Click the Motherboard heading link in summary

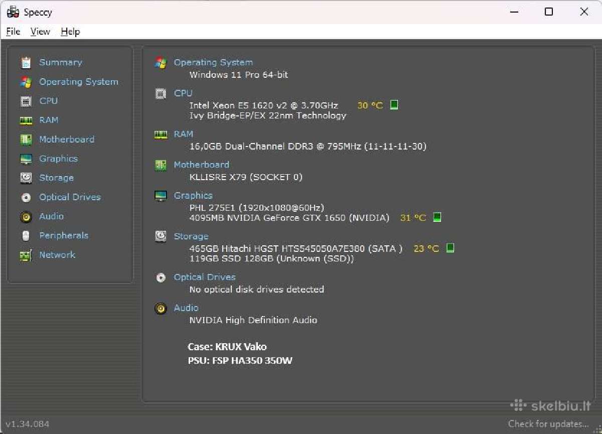pyautogui.click(x=201, y=165)
